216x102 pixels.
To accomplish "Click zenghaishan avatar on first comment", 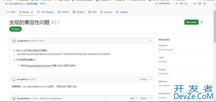I will pyautogui.click(x=14, y=41).
